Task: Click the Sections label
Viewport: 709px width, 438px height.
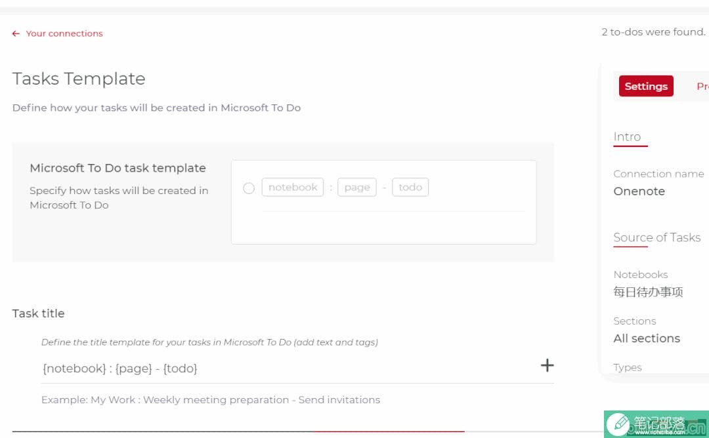Action: [634, 321]
